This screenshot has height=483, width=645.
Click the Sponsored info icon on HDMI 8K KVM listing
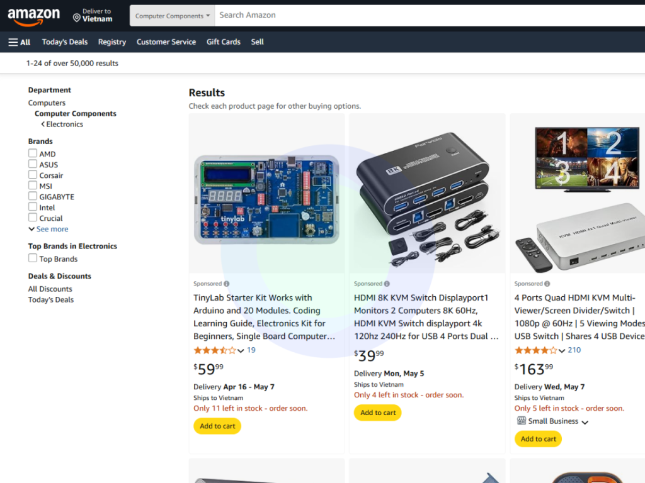[387, 284]
